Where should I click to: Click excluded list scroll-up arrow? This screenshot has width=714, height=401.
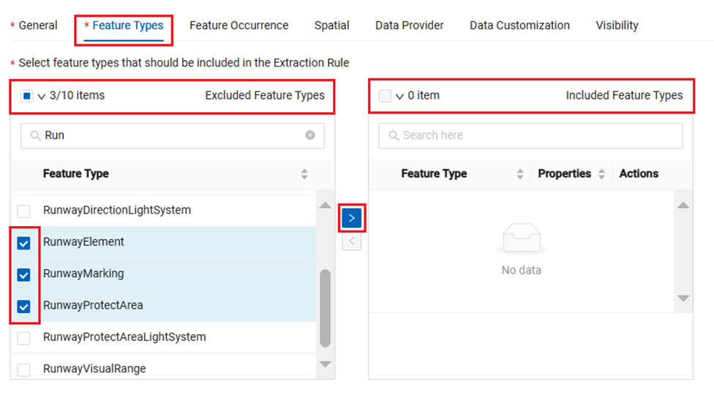pos(325,206)
